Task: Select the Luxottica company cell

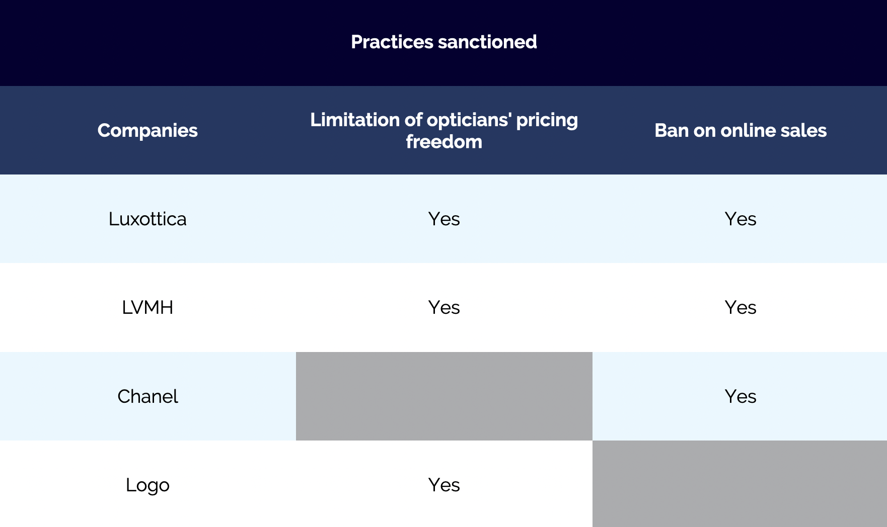Action: point(147,219)
